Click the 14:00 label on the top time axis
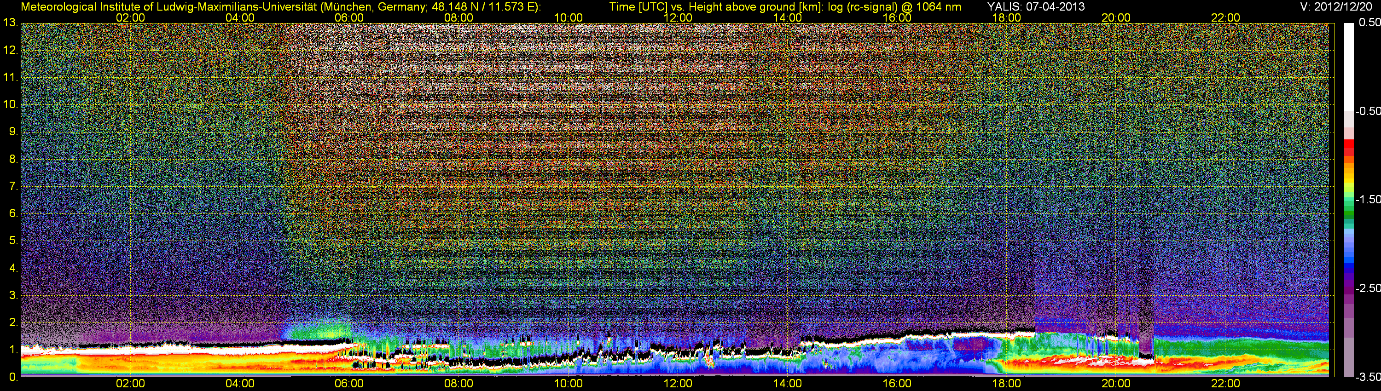This screenshot has width=1381, height=391. [788, 17]
